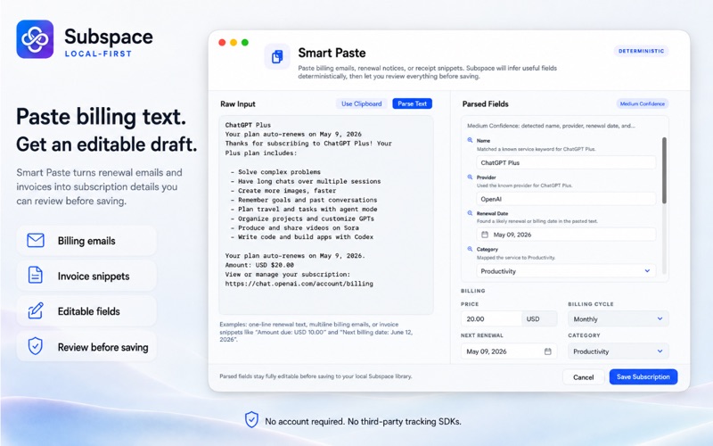Click the Review before saving shield icon
Viewport: 713px width, 446px height.
(36, 346)
